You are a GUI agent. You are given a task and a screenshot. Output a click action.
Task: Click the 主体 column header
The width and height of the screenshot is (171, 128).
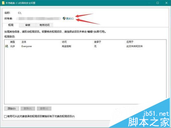pyautogui.click(x=24, y=42)
